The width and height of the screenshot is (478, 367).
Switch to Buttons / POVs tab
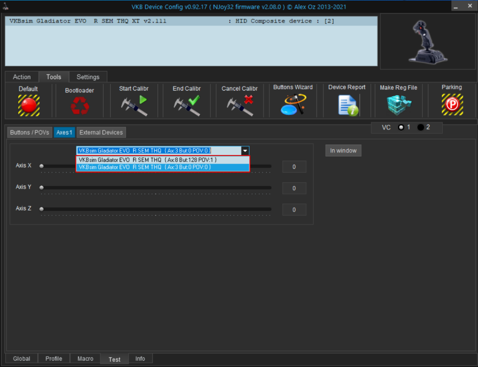click(x=29, y=133)
